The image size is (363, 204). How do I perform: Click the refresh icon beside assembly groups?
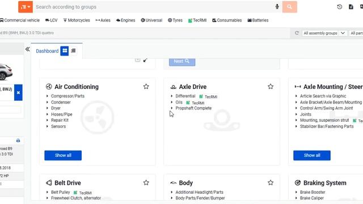point(297,33)
